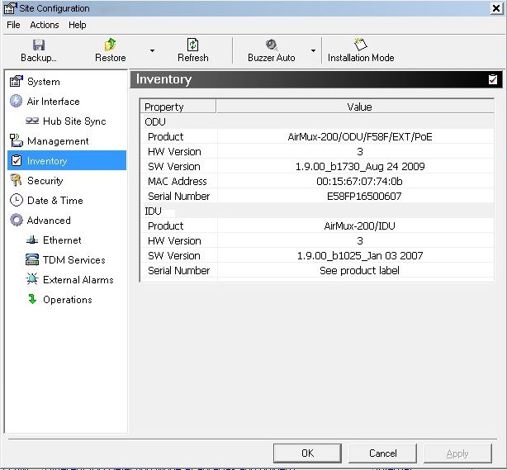
Task: Select the System icon in sidebar
Action: pyautogui.click(x=16, y=82)
